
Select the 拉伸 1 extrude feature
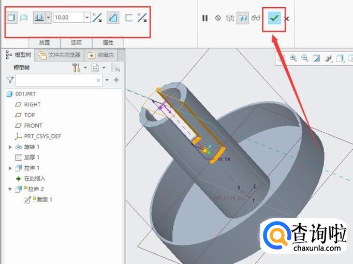click(32, 168)
